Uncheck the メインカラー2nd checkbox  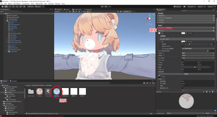(x=159, y=39)
